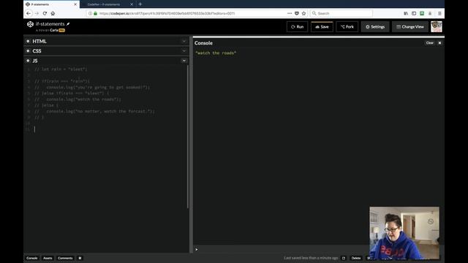Viewport: 468px width, 263px height.
Task: Close the Console panel
Action: coord(439,43)
